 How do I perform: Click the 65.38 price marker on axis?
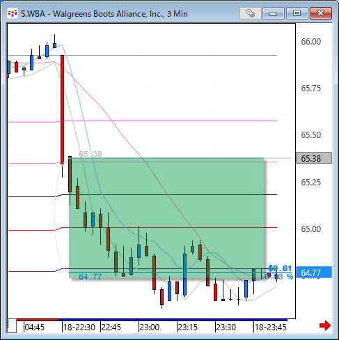[x=314, y=158]
